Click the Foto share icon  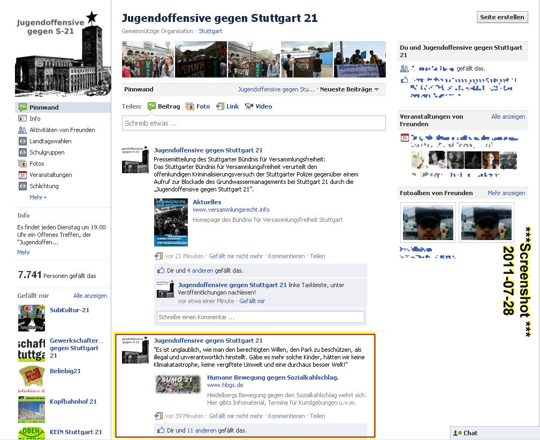click(190, 106)
